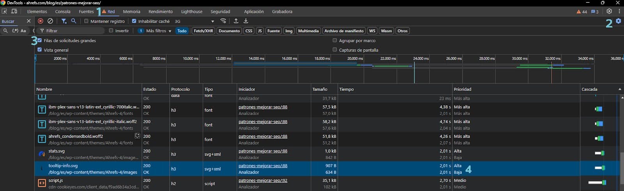Open blue network settings gear
624x191 pixels.
pyautogui.click(x=619, y=21)
